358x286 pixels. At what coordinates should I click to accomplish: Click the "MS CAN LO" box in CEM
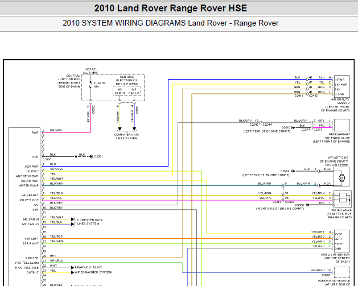(134, 91)
